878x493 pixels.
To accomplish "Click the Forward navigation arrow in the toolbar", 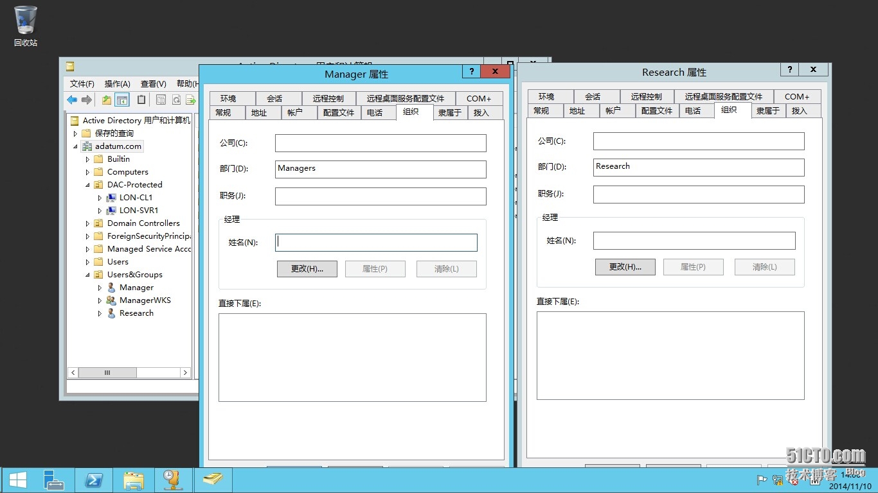I will tap(86, 99).
